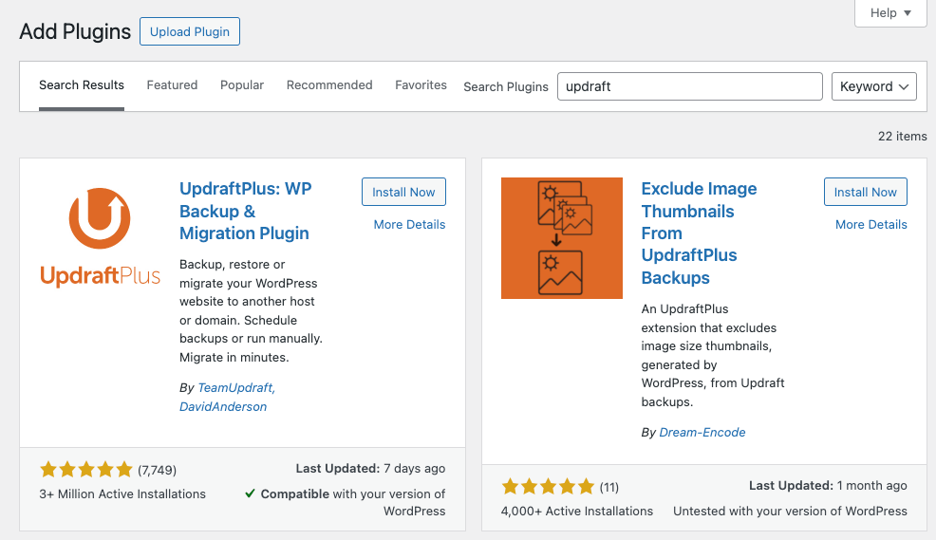This screenshot has height=540, width=936.
Task: Click the (11) ratings count
Action: click(x=608, y=488)
